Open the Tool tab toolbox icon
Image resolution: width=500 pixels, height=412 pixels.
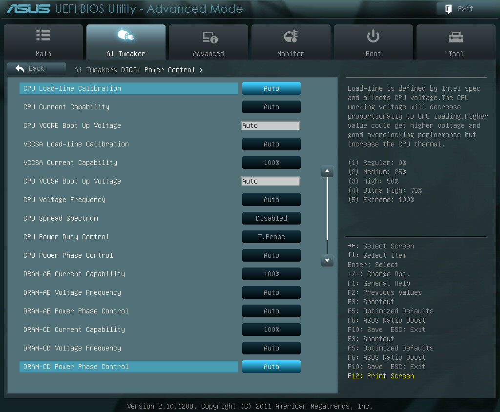(x=456, y=37)
